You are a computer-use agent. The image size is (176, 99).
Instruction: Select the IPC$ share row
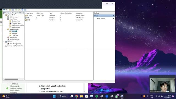[x=59, y=20]
